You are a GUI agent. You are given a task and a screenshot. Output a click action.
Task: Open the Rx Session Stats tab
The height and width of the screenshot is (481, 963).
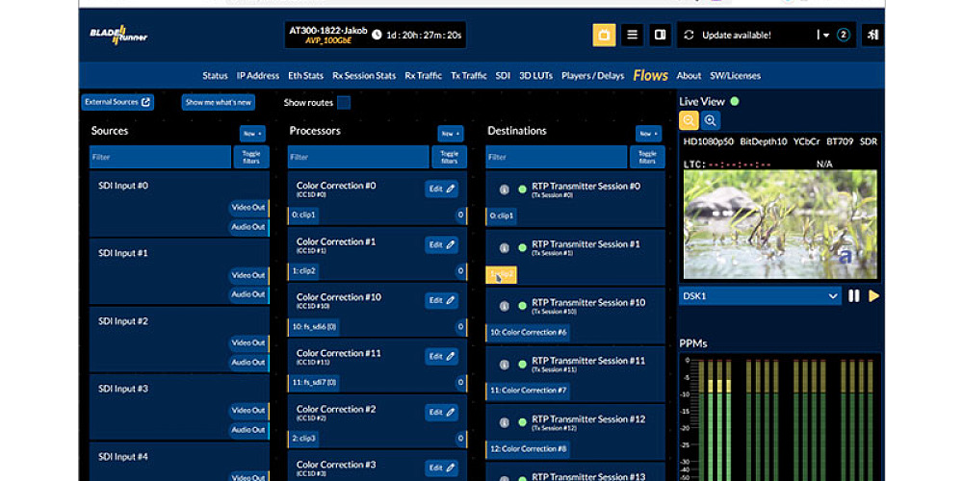point(364,76)
